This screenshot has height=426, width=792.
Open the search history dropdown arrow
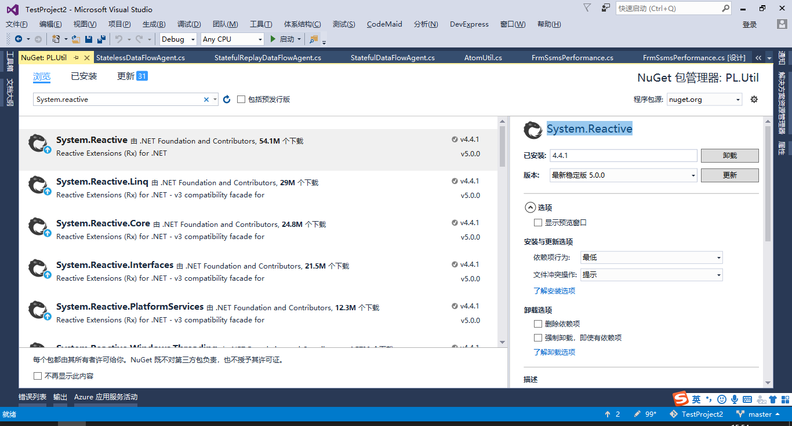pos(215,100)
